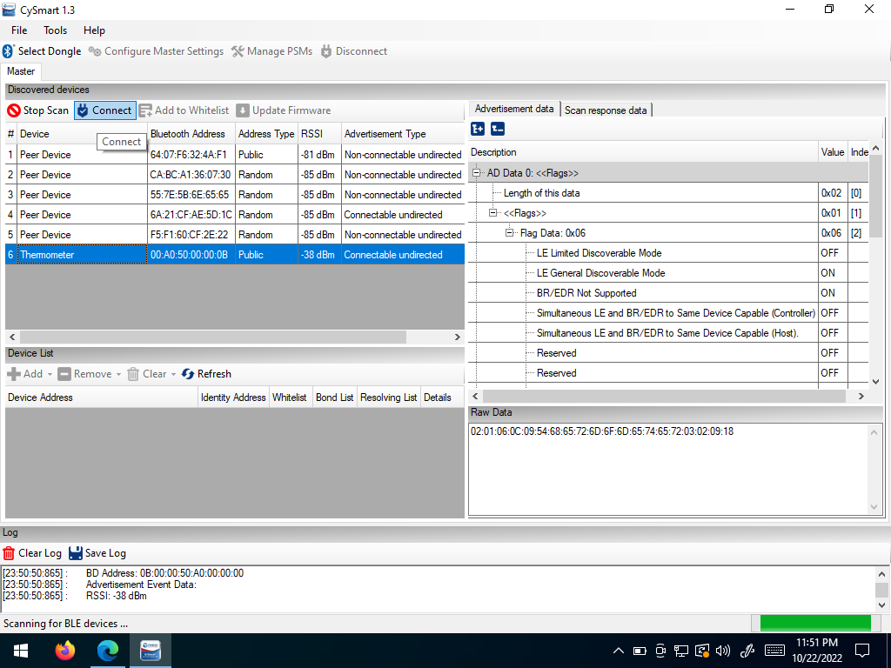Launch Microsoft Edge from the taskbar

[107, 651]
